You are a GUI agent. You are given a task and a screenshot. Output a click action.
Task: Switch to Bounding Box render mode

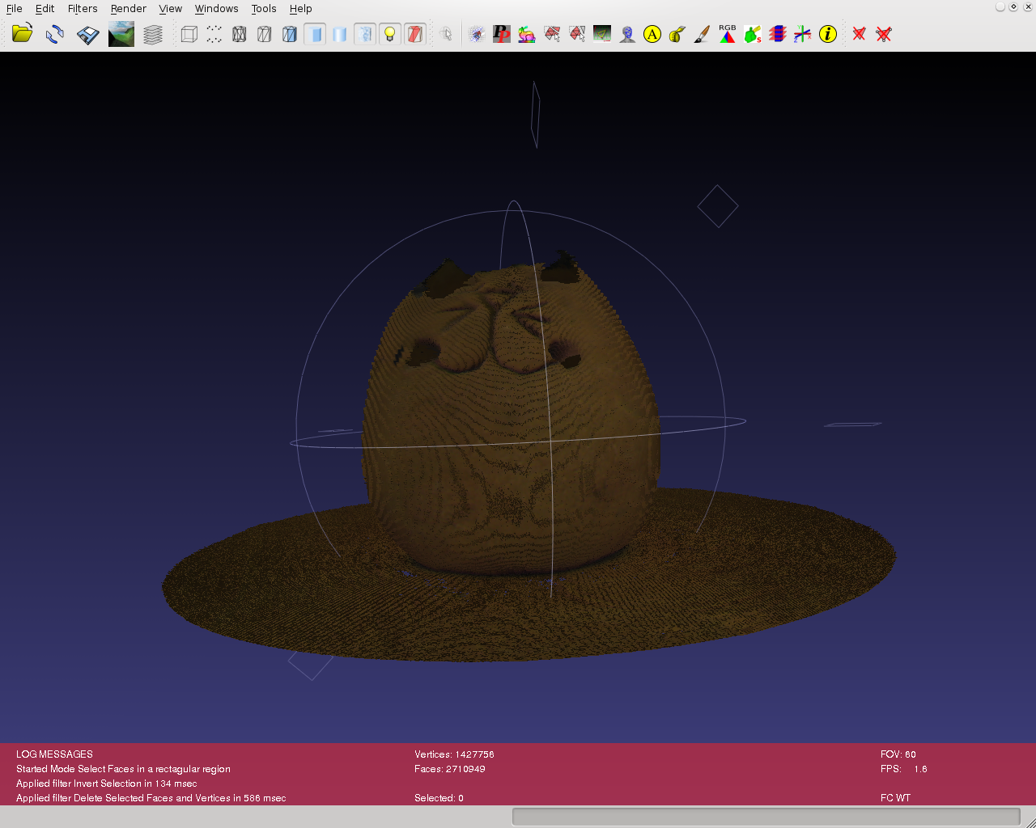click(189, 34)
